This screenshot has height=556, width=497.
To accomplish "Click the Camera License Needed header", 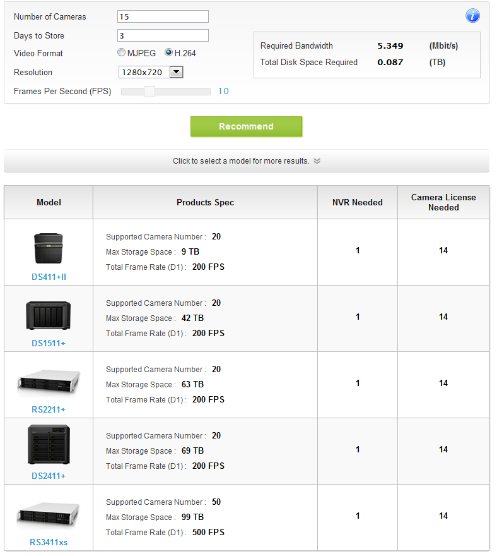I will [443, 202].
